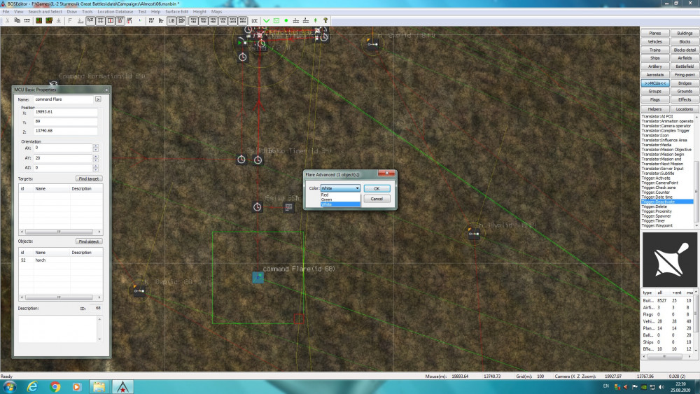Click the green dot toolbar icon

point(286,21)
